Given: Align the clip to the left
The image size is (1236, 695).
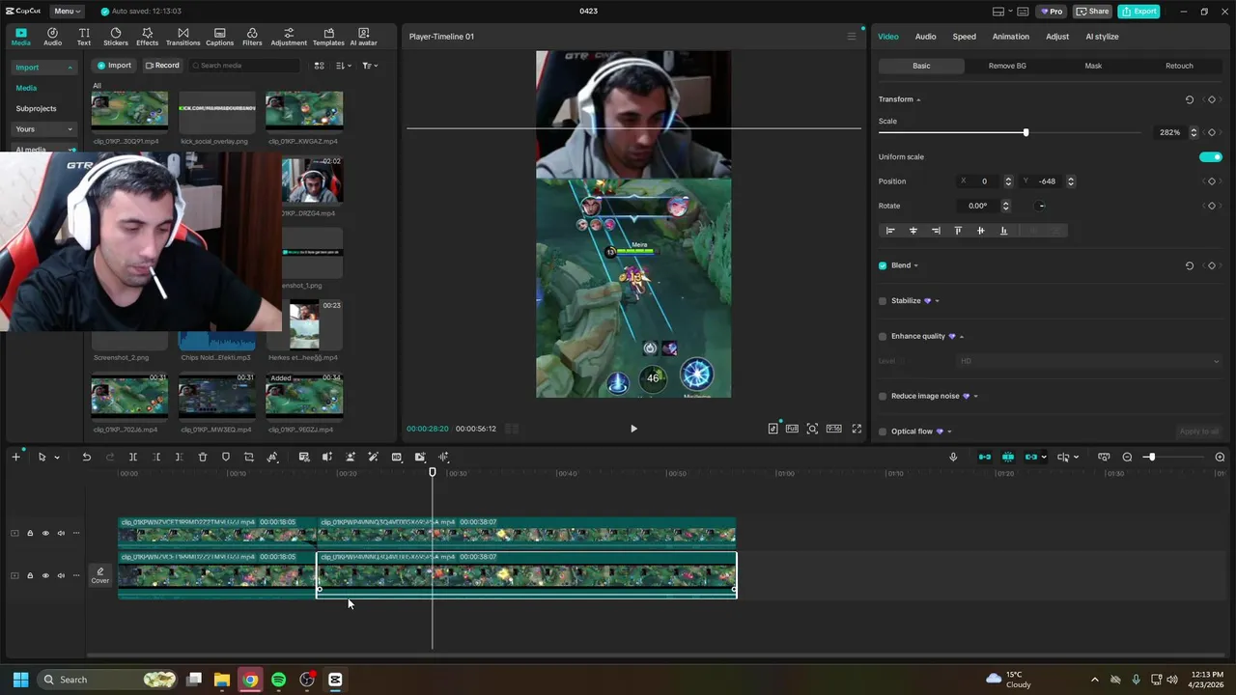Looking at the screenshot, I should [x=890, y=231].
